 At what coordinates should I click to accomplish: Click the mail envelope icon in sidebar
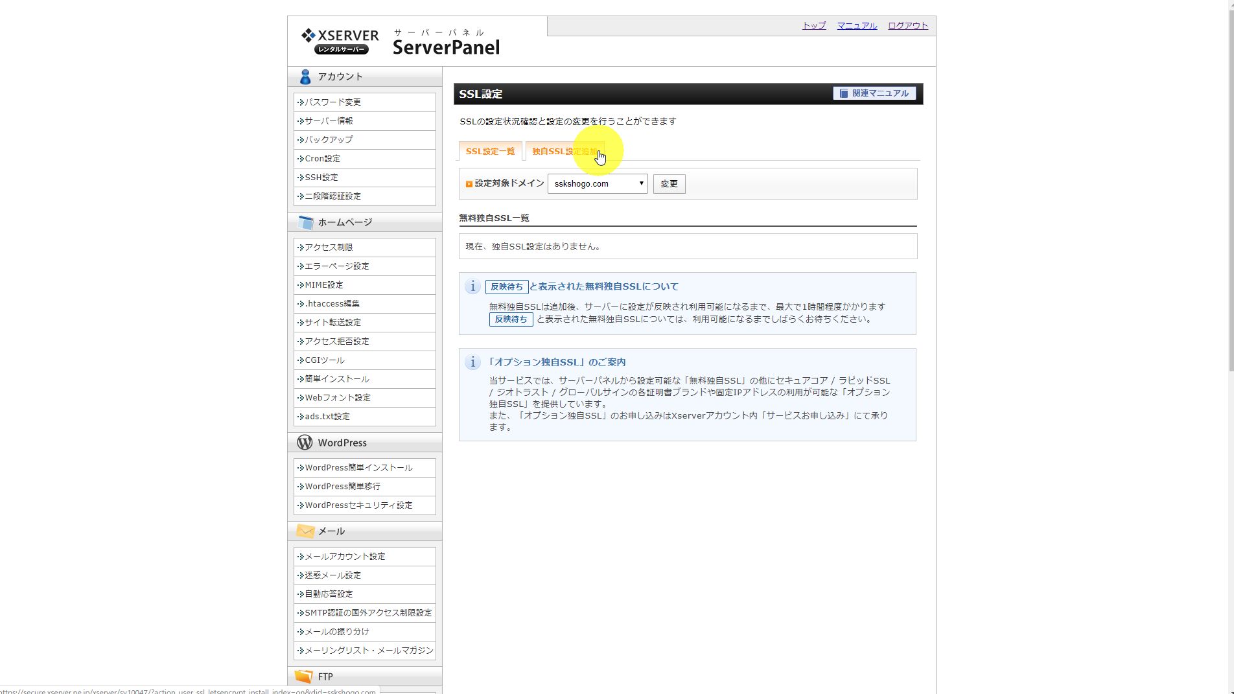point(305,531)
